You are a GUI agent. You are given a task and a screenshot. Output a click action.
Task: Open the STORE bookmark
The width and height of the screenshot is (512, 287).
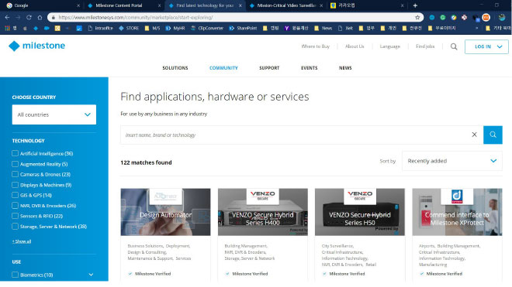tap(129, 29)
